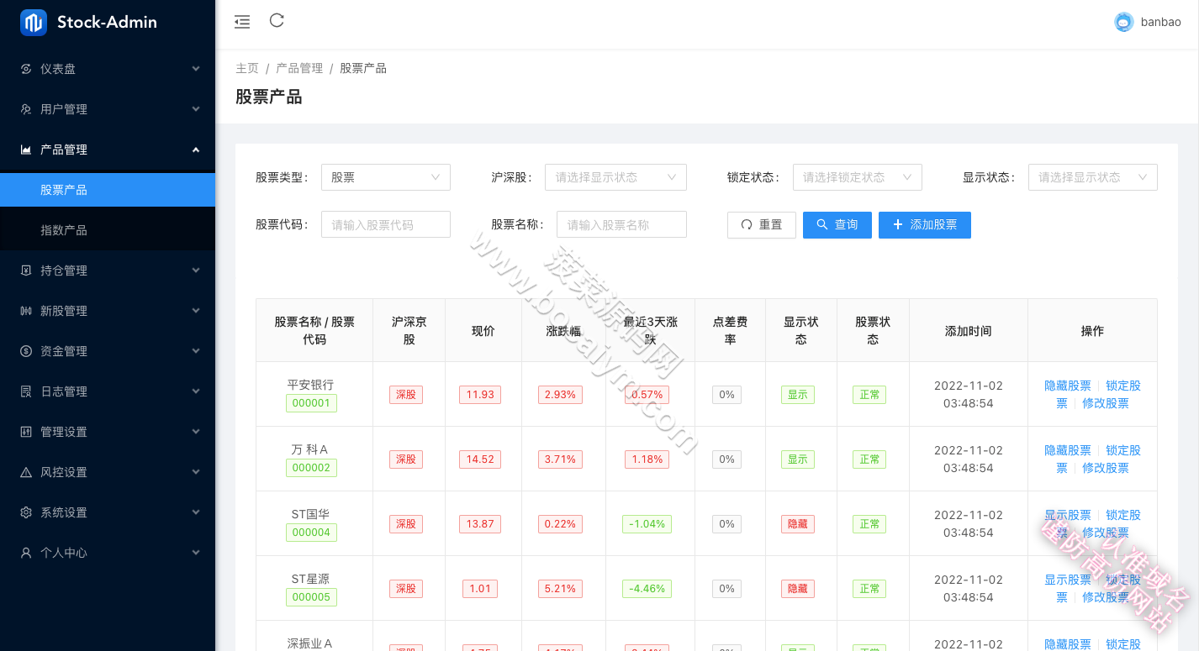This screenshot has height=651, width=1199.
Task: Click the 添加时间 column header
Action: click(969, 331)
